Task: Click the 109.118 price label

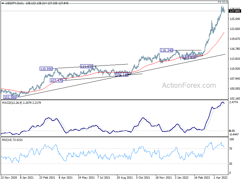Action: (122, 75)
